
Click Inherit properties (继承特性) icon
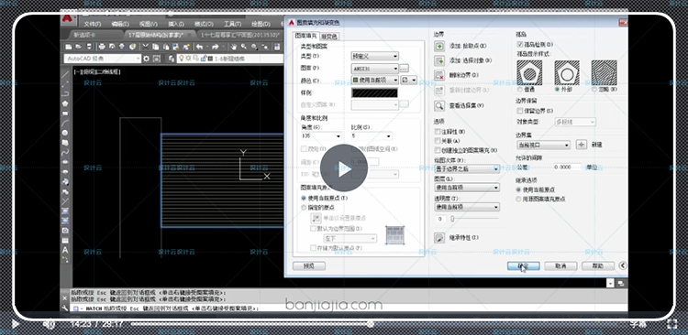pos(439,237)
